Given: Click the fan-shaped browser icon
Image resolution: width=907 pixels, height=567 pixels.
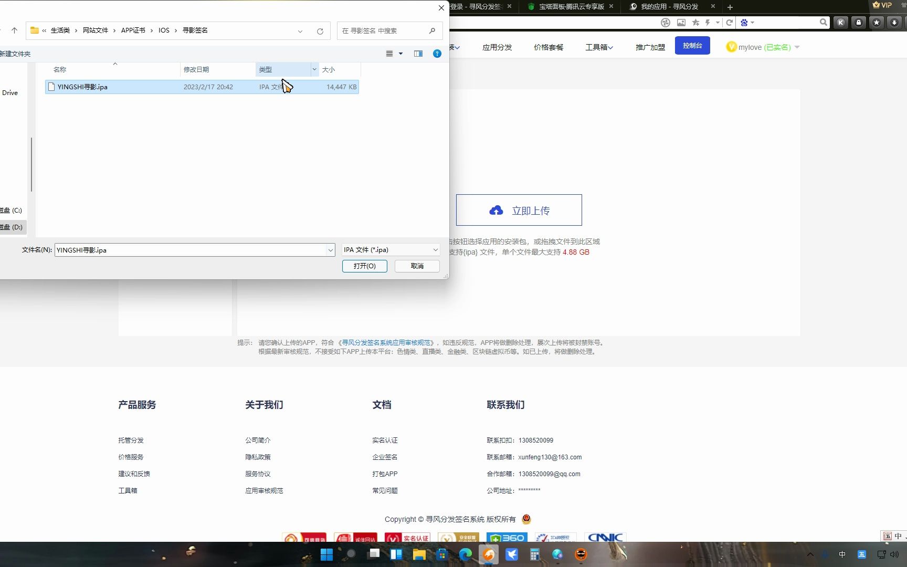Looking at the screenshot, I should pyautogui.click(x=666, y=23).
